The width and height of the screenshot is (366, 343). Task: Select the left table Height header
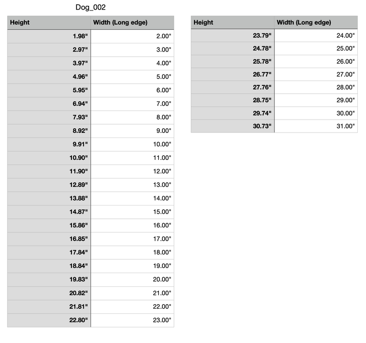[x=49, y=22]
